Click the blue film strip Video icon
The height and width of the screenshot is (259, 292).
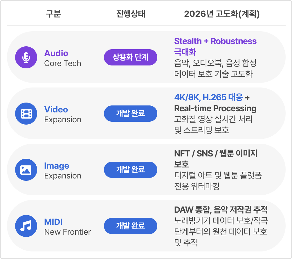[26, 114]
